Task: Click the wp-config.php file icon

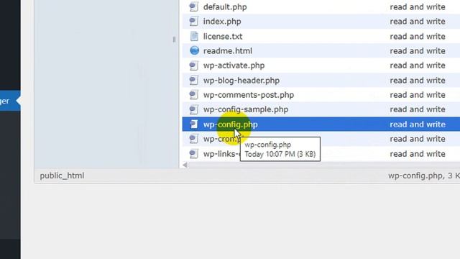Action: [x=193, y=124]
